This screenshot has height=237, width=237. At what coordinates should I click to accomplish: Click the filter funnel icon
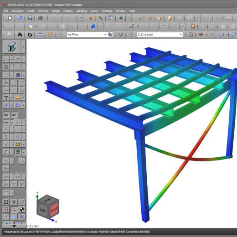point(121,35)
